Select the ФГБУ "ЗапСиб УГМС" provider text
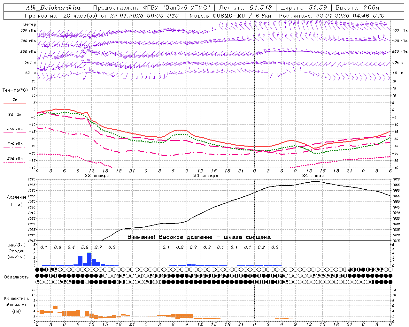The height and width of the screenshot is (327, 409). pos(177,8)
